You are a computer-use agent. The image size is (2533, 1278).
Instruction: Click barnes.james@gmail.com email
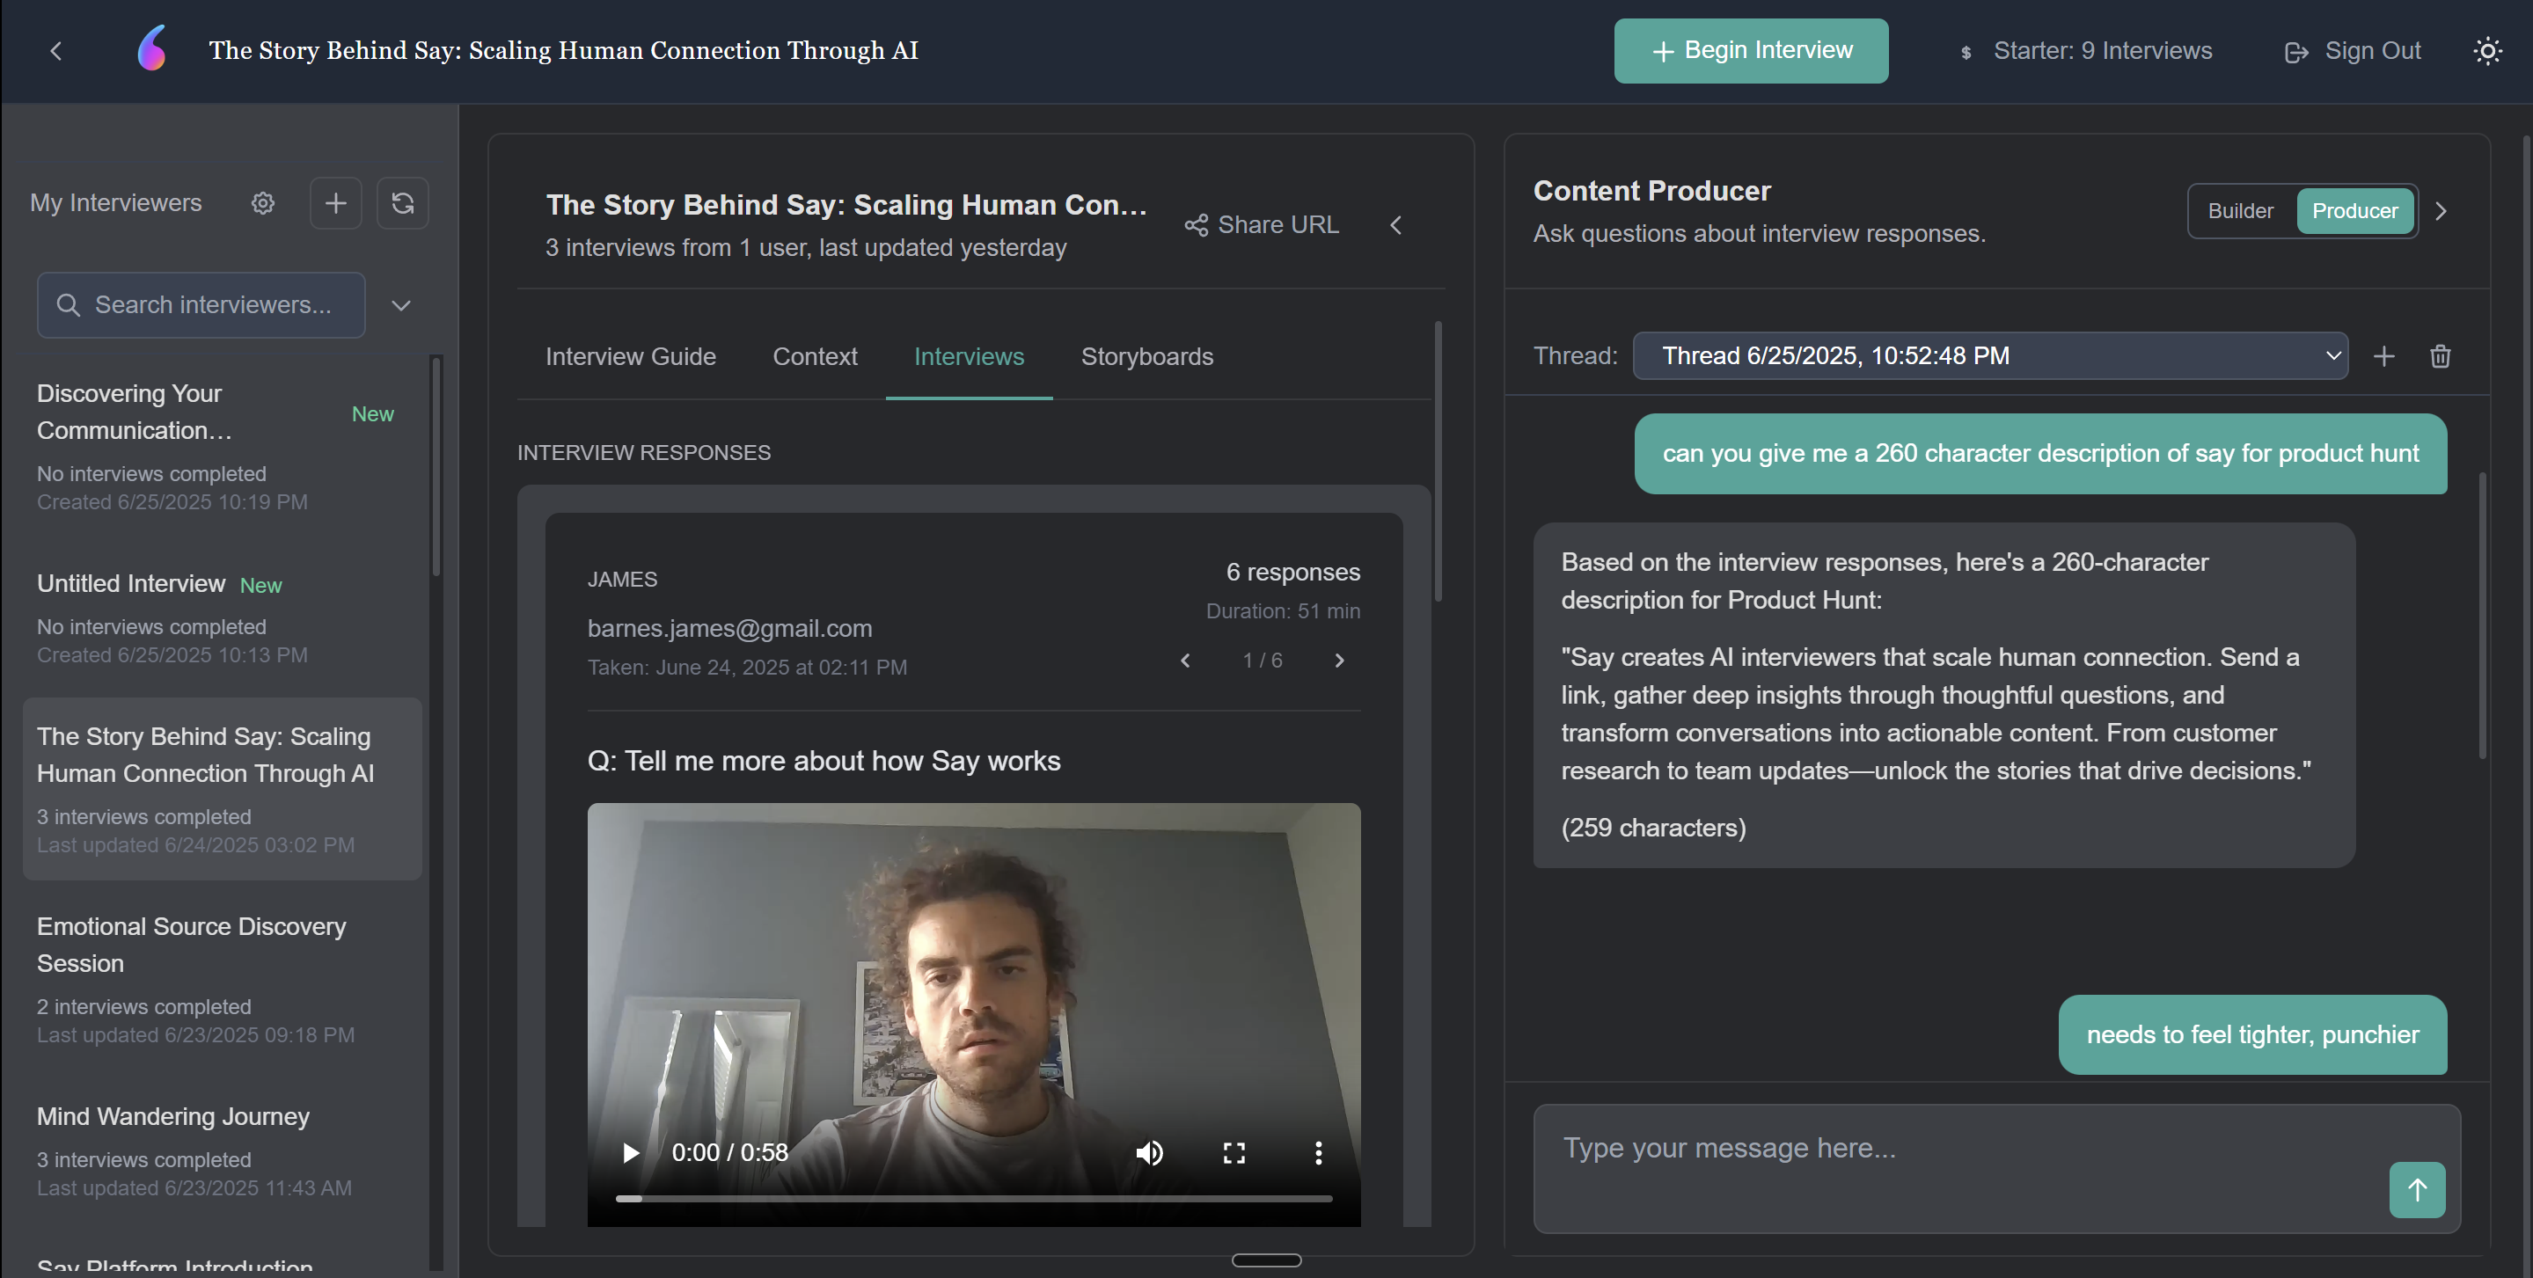(x=729, y=628)
